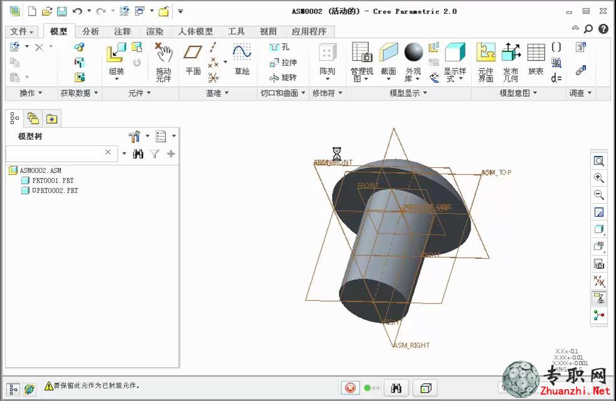Open model tree settings hammer icon
Image resolution: width=616 pixels, height=401 pixels.
click(x=134, y=136)
